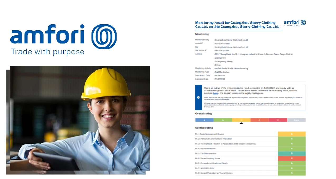The image size is (336, 179).
Task: Click the Submission Date value '14/04/2022'
Action: pyautogui.click(x=219, y=75)
